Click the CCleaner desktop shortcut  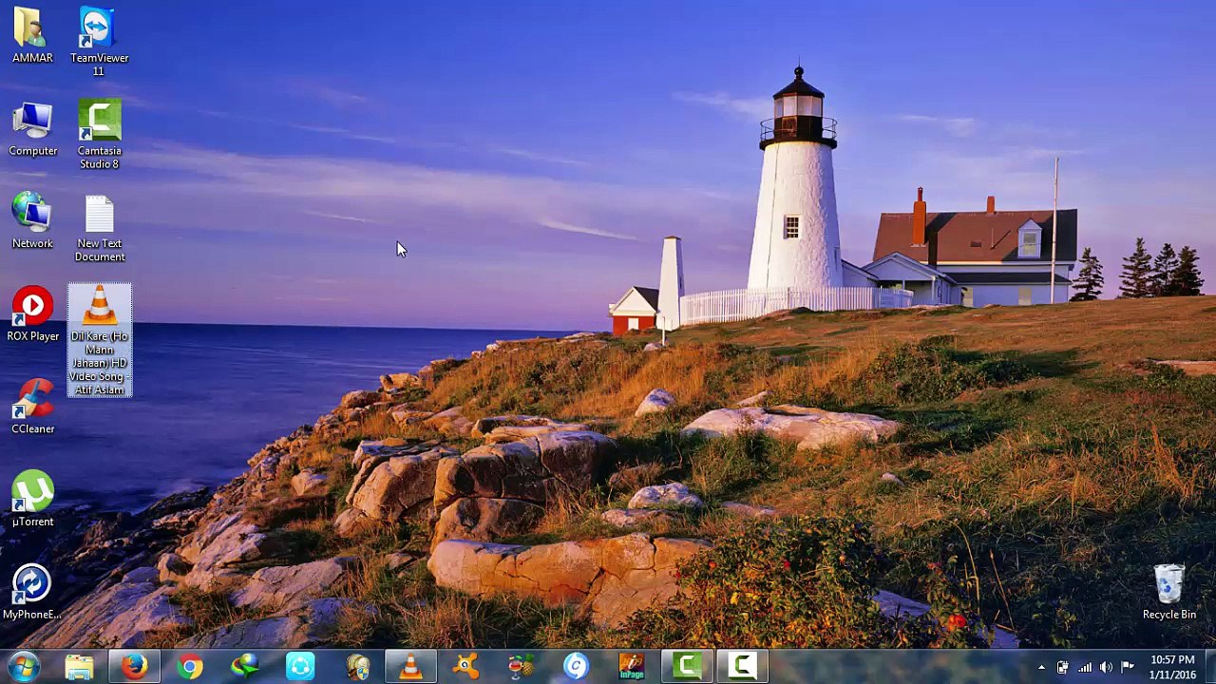pos(32,400)
